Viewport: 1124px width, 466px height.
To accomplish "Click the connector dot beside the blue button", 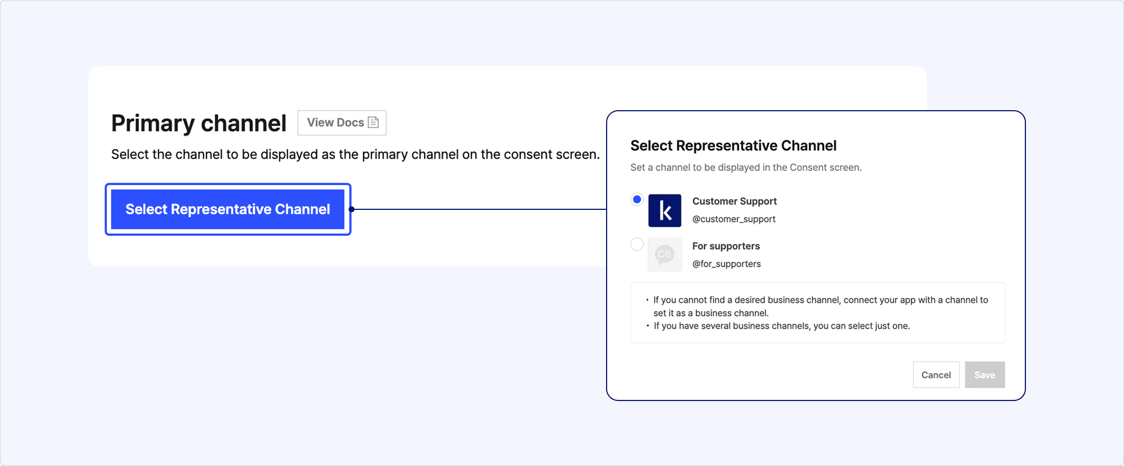I will [x=352, y=209].
